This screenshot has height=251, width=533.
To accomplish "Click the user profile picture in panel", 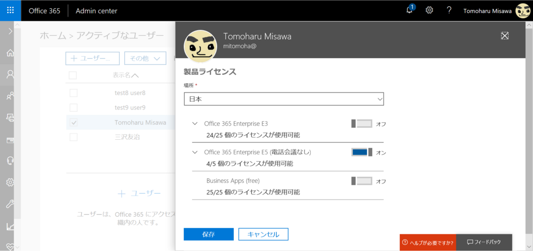I will coord(200,46).
